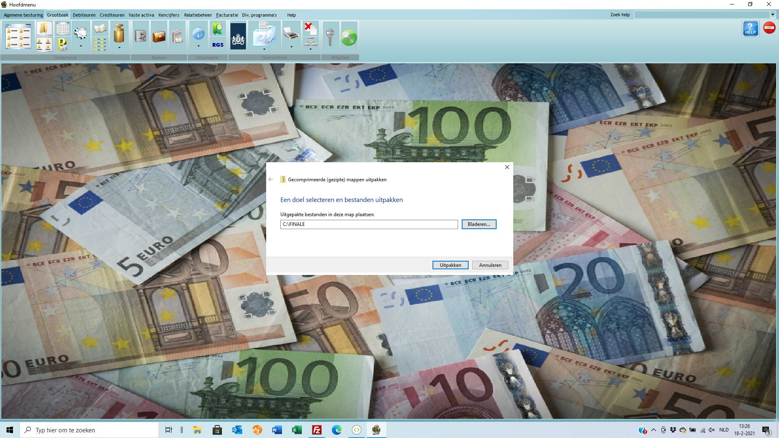The width and height of the screenshot is (779, 438).
Task: Click the printer icon in Overzichten
Action: pyautogui.click(x=291, y=33)
